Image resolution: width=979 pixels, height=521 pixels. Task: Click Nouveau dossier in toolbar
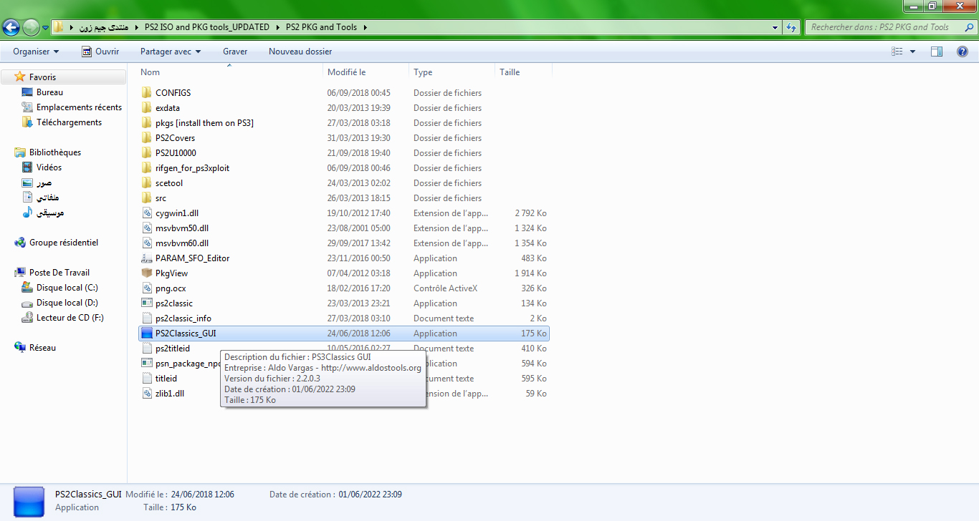pos(300,52)
